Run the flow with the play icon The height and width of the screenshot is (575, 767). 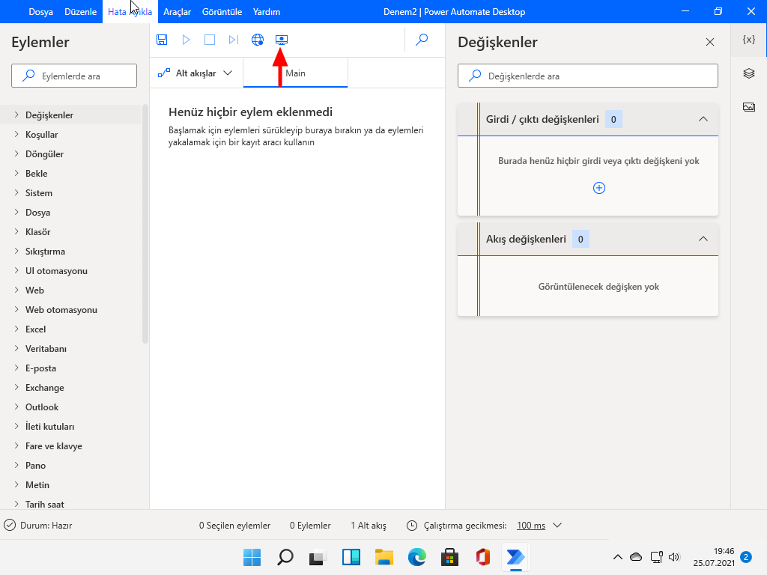click(186, 40)
